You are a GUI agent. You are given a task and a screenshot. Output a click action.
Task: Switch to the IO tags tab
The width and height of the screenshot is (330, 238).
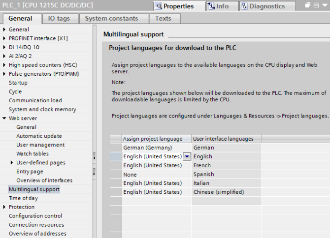tap(59, 19)
